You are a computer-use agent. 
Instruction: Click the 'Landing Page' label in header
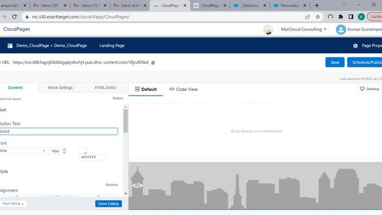pyautogui.click(x=112, y=45)
